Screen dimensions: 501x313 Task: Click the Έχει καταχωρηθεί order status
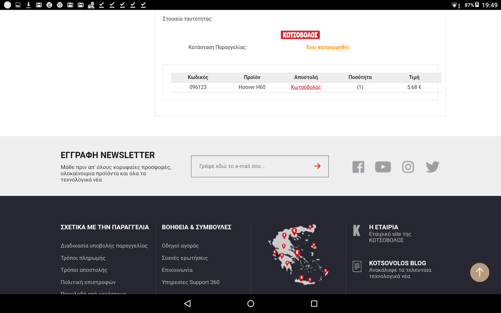327,47
